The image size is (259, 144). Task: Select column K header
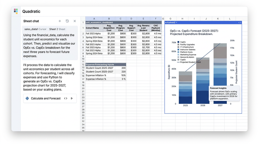[x=218, y=18]
